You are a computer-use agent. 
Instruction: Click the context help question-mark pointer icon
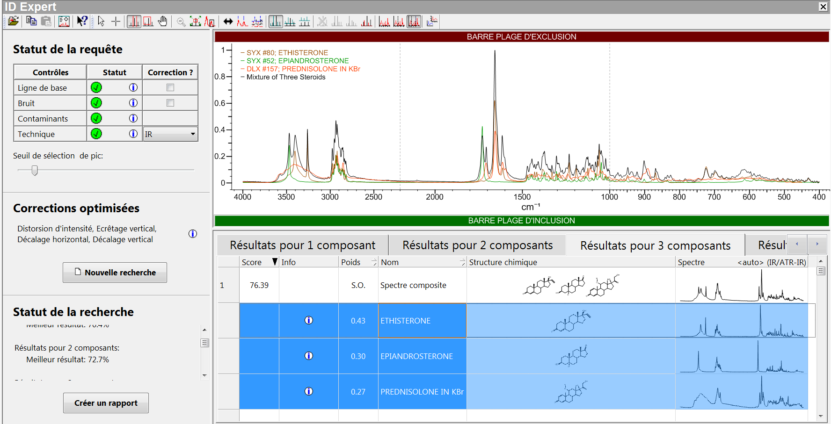82,22
